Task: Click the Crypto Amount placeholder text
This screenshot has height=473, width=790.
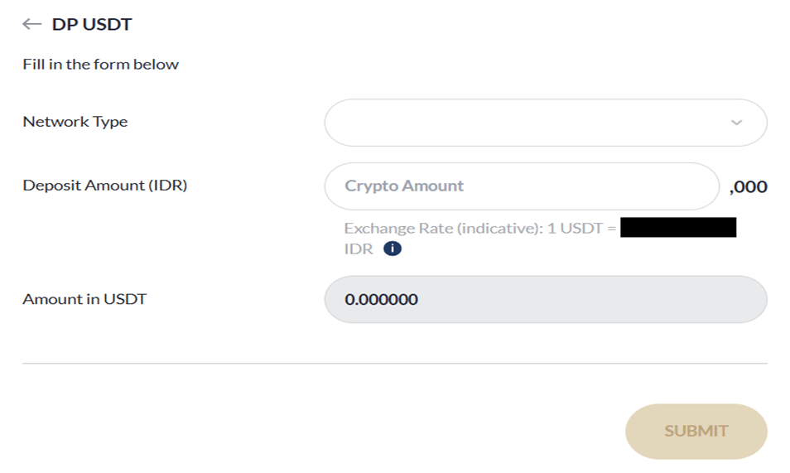Action: tap(404, 186)
